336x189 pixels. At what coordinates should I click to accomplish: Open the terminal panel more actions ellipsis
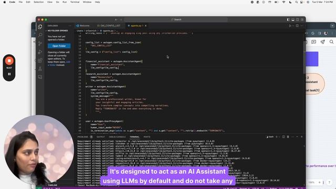tap(292, 136)
